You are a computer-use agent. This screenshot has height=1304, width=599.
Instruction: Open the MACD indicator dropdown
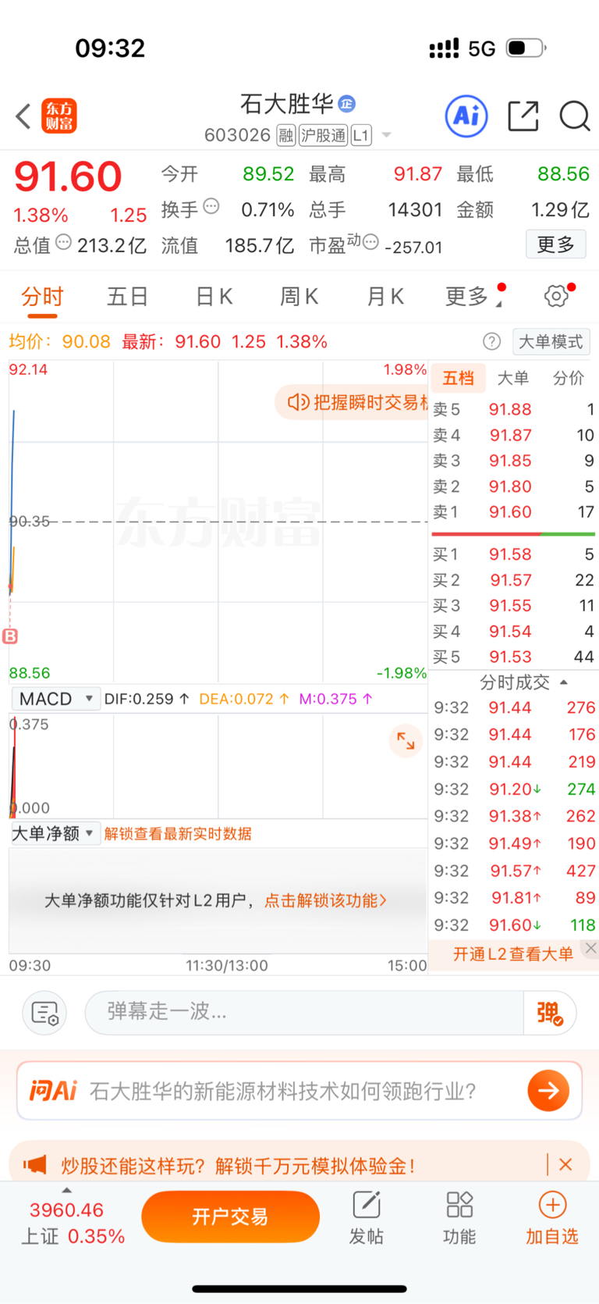tap(56, 698)
